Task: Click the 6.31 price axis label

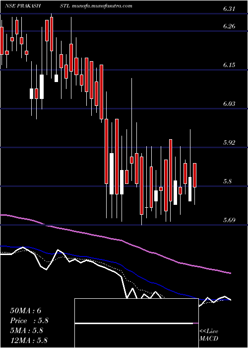Action: coord(229,9)
